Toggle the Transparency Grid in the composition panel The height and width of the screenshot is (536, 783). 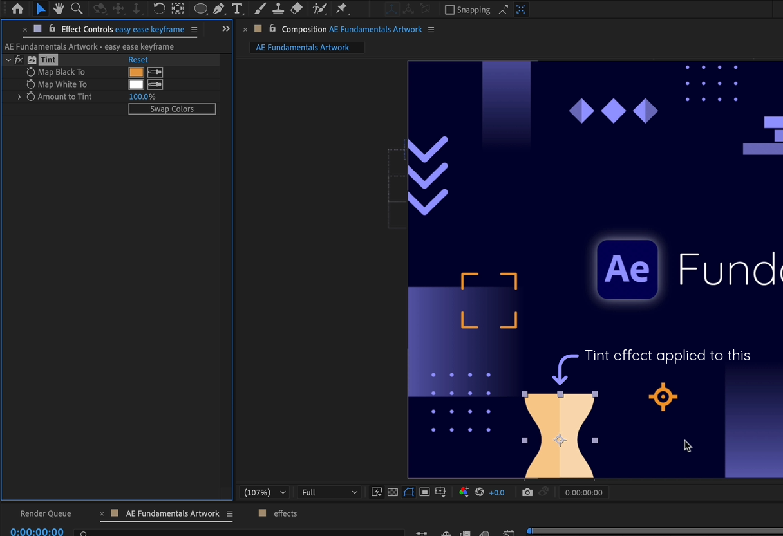pos(393,492)
